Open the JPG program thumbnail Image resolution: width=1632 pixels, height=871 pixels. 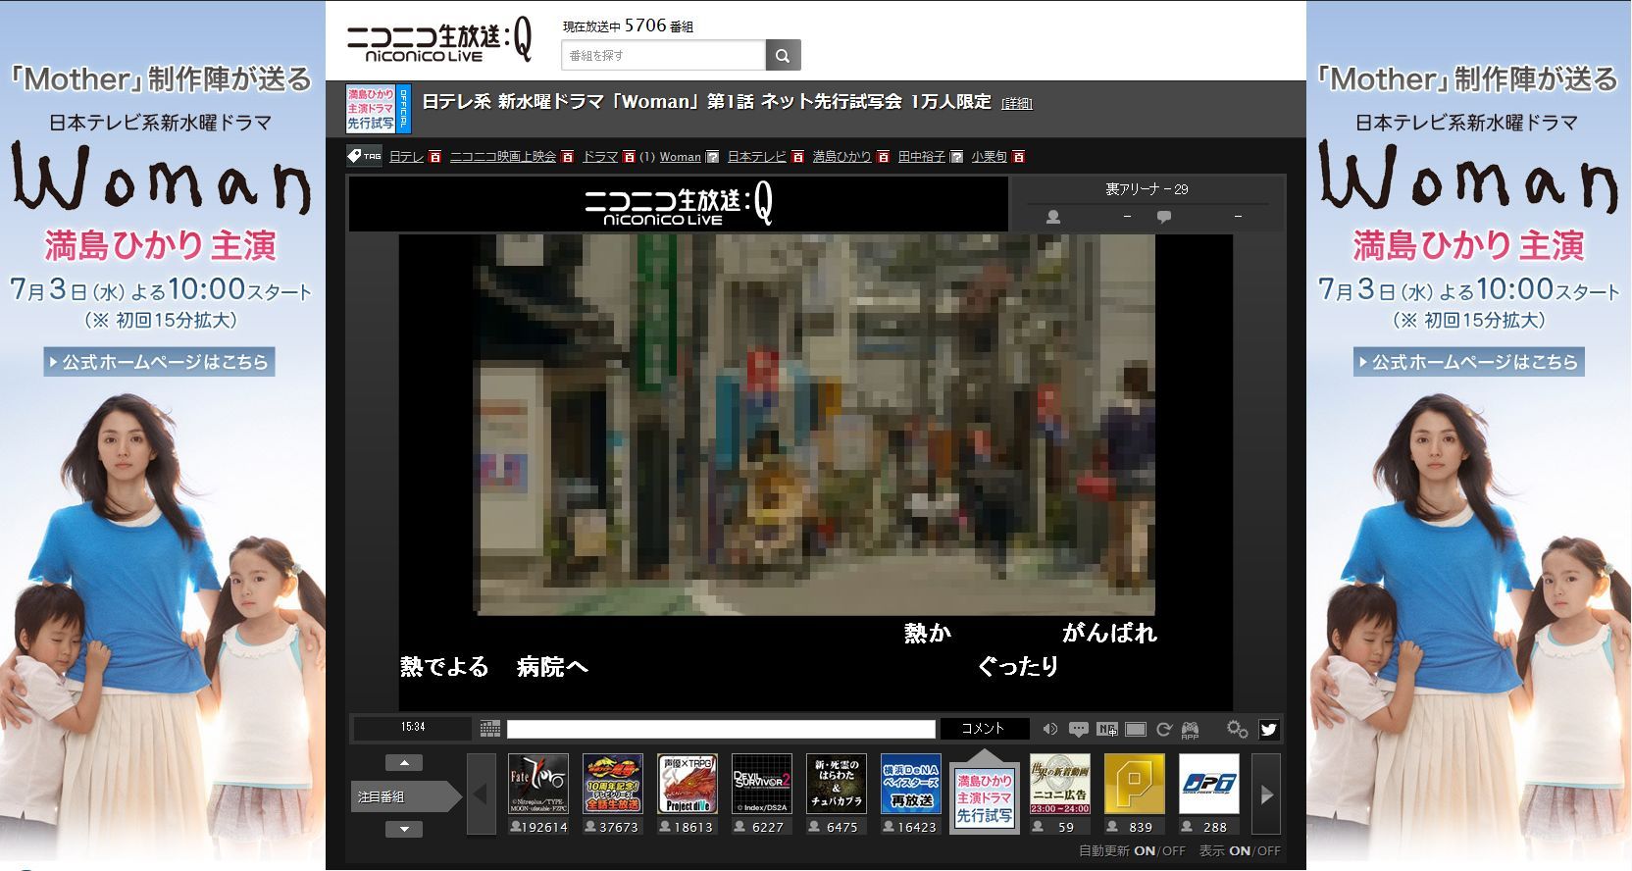(x=1209, y=784)
